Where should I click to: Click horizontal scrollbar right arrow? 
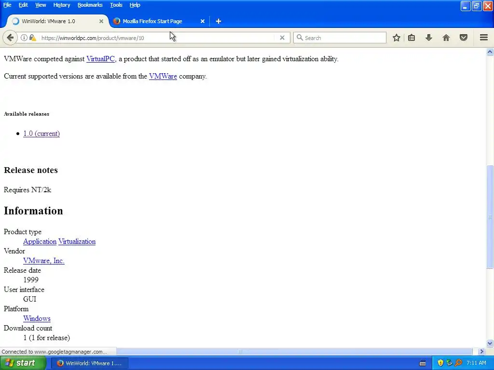[481, 351]
